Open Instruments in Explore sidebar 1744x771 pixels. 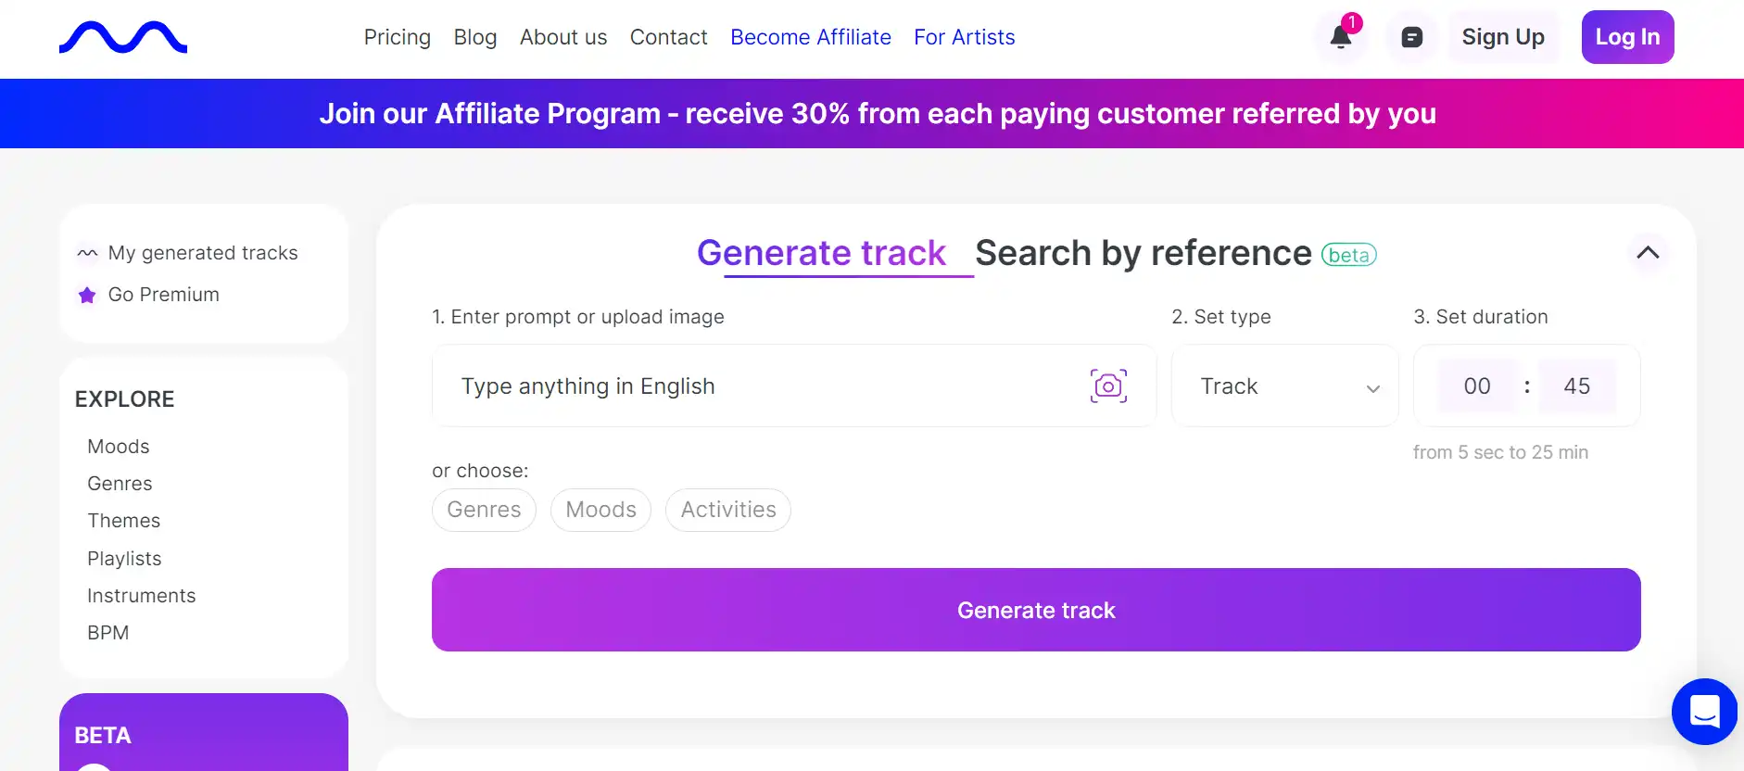142,596
